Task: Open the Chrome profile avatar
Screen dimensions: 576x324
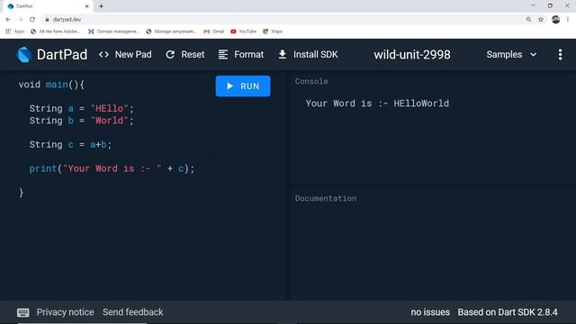Action: [556, 20]
